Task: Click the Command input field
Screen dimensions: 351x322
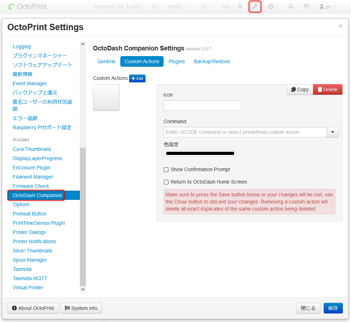Action: coord(245,132)
